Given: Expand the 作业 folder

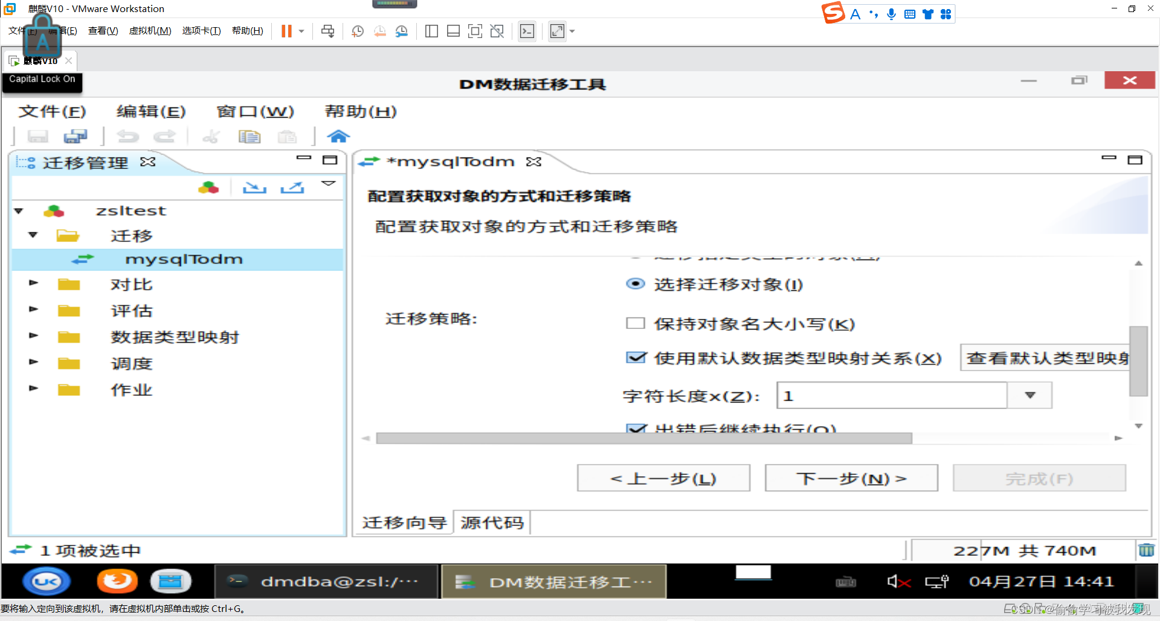Looking at the screenshot, I should tap(34, 388).
